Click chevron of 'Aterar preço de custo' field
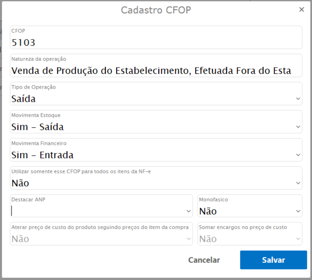Viewport: 312px width, 280px height. click(x=188, y=239)
